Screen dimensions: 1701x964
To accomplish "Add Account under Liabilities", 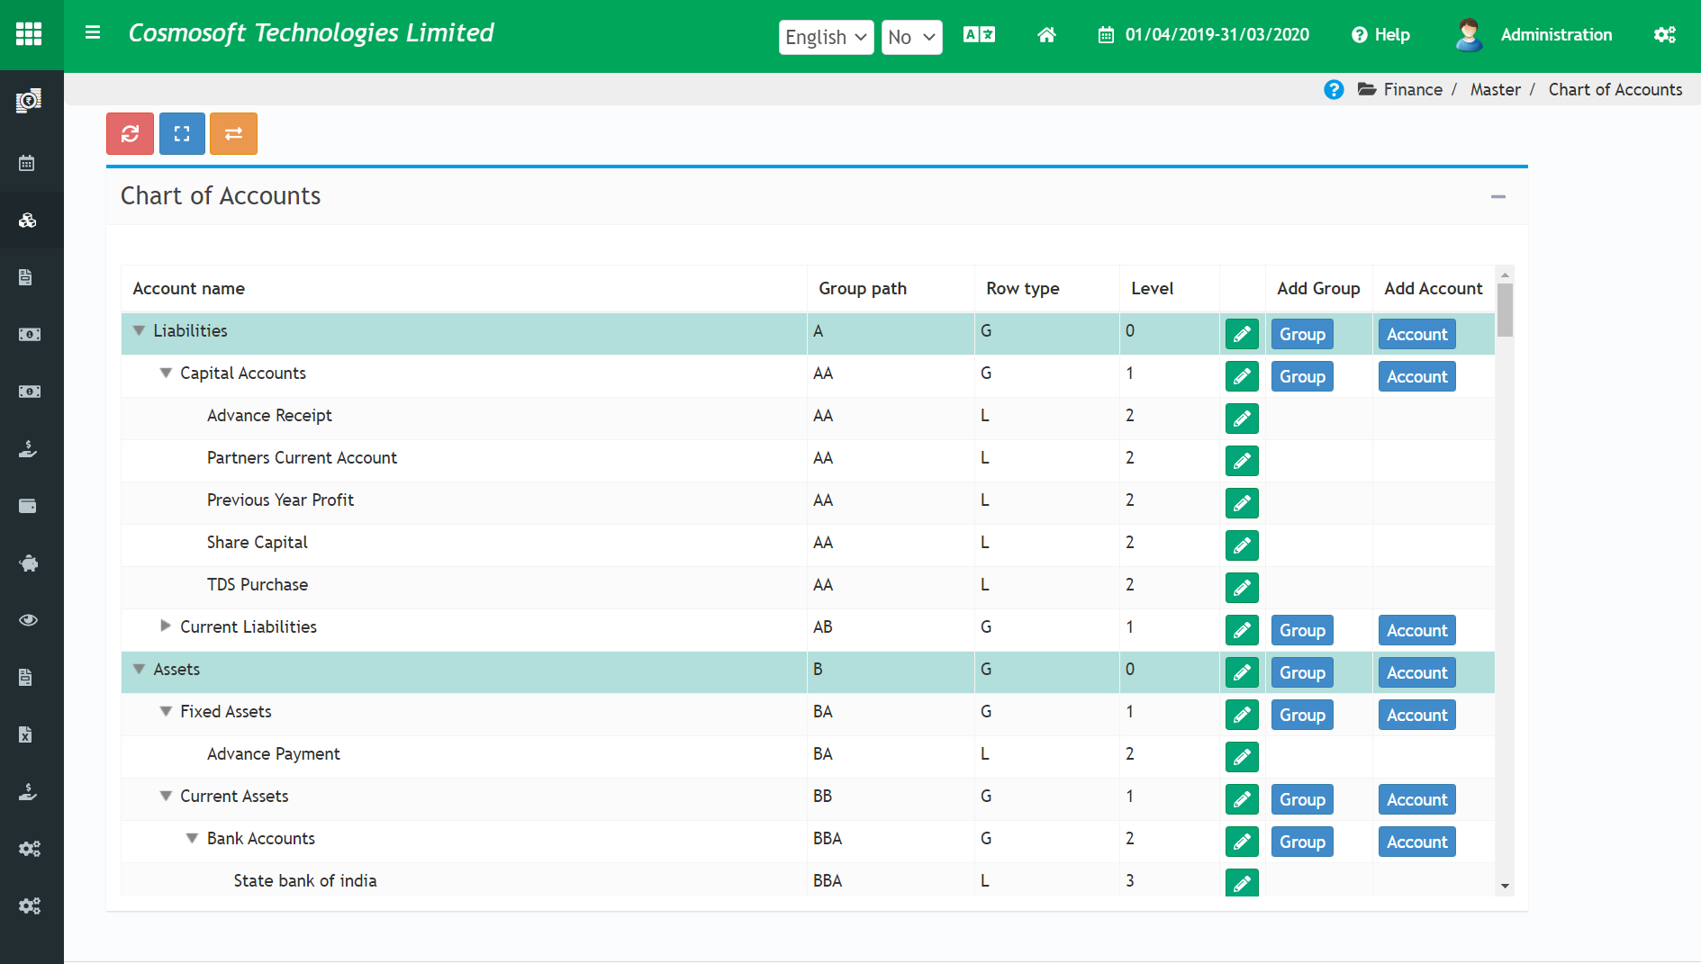I will [1416, 334].
